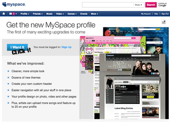Click the Sign Up link

(67, 47)
